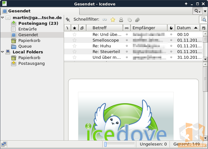Open the column picker button

click(204, 28)
